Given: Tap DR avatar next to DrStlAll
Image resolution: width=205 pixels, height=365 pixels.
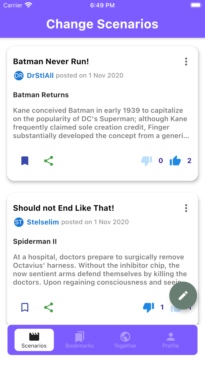Looking at the screenshot, I should point(19,76).
